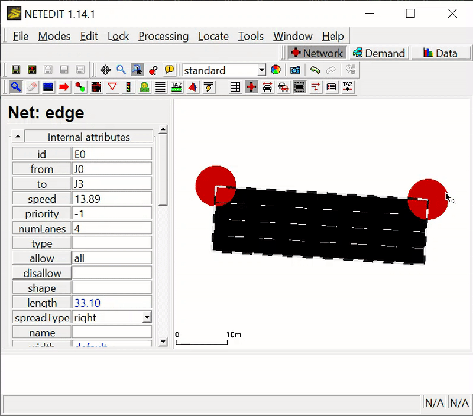Click the attributes panel scroll up arrow

click(163, 129)
